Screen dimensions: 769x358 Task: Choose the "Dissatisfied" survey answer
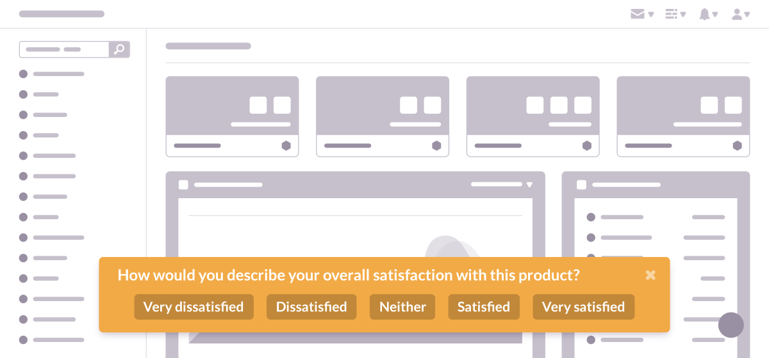coord(311,307)
